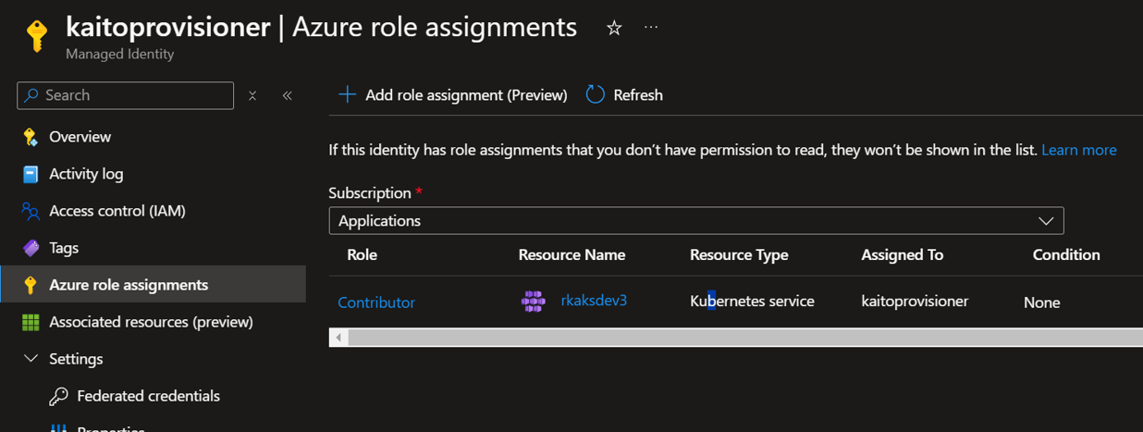Open Overview in the sidebar

click(x=80, y=137)
